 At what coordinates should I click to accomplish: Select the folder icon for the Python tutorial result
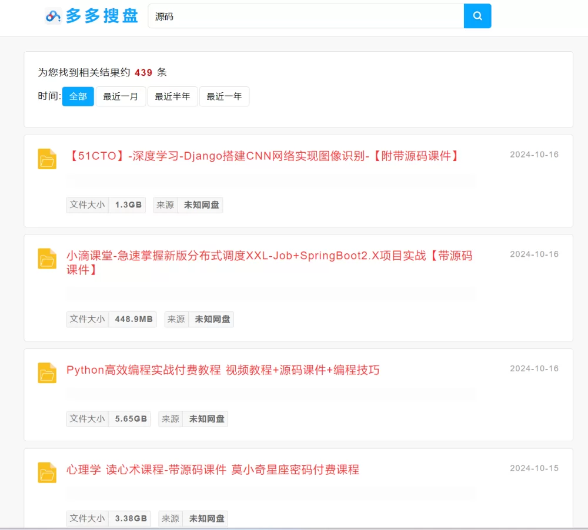pos(47,373)
